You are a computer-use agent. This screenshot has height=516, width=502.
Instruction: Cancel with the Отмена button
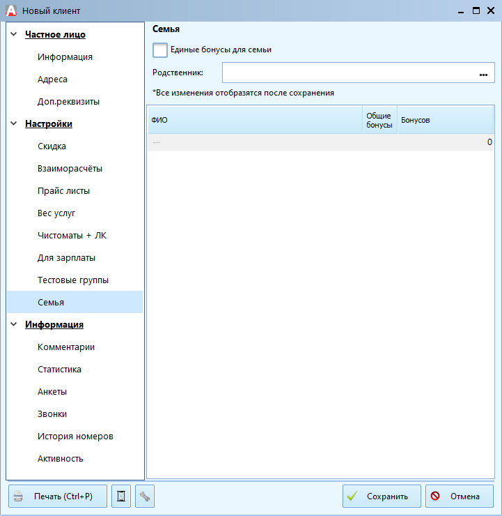[x=459, y=496]
